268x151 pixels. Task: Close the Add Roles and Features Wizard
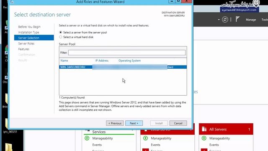click(187, 1)
